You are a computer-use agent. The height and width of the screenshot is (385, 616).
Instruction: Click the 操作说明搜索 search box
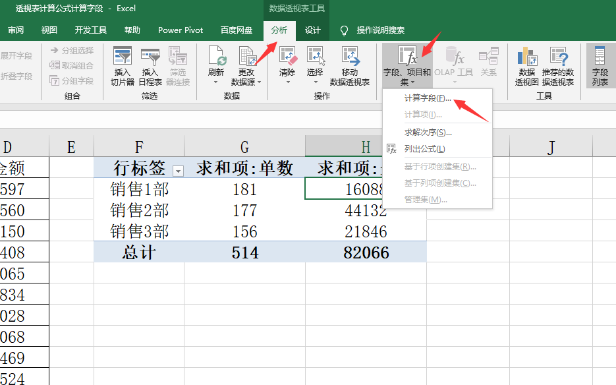click(380, 30)
